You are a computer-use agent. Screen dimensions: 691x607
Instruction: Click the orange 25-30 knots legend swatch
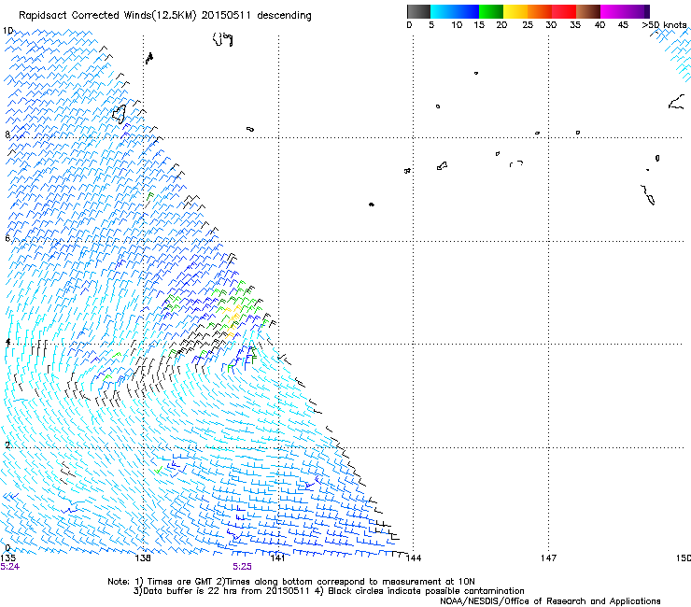(x=540, y=11)
